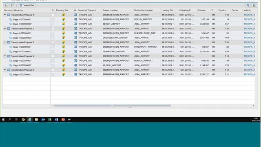Click the horizontal scrollbar left arrow

pos(52,105)
